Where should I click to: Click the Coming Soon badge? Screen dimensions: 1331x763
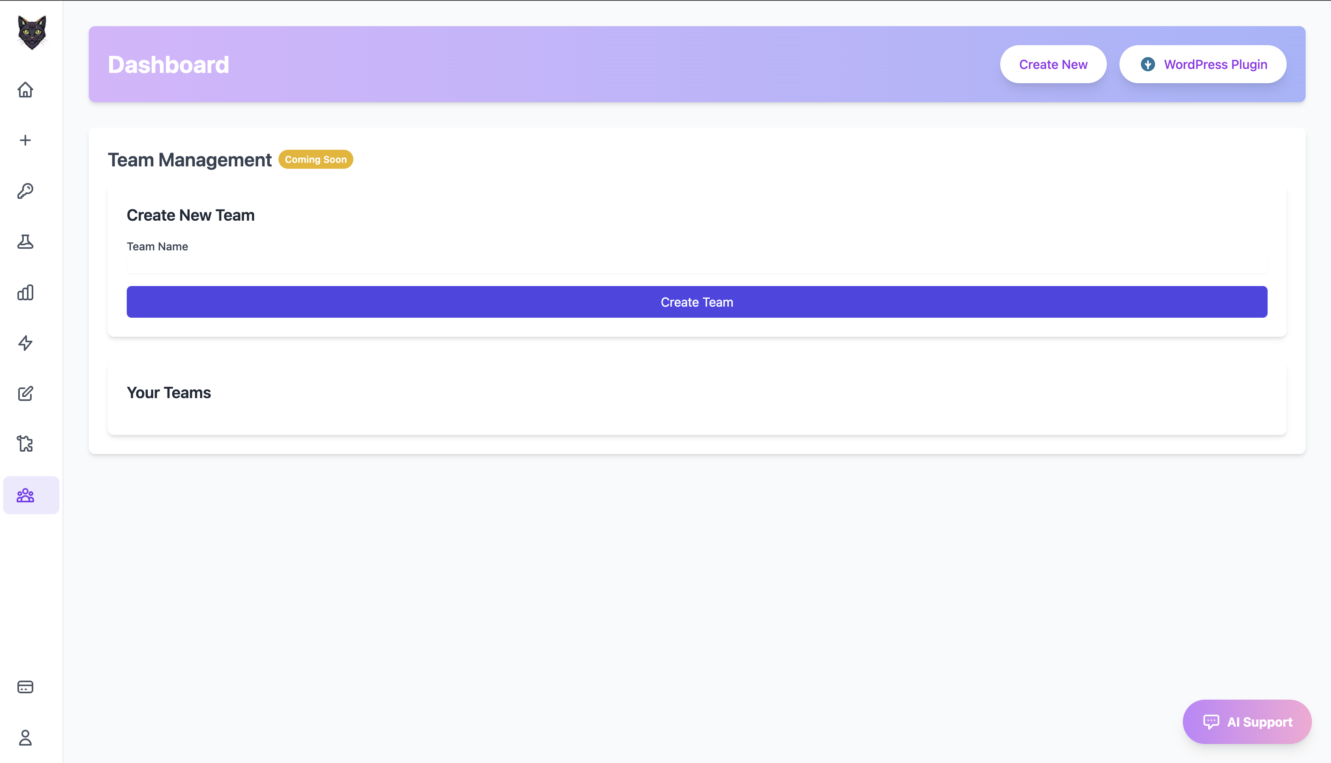[x=315, y=159]
